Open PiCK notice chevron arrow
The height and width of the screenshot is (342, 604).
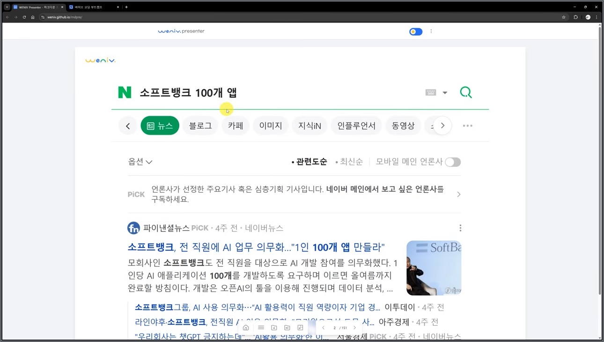pos(458,194)
